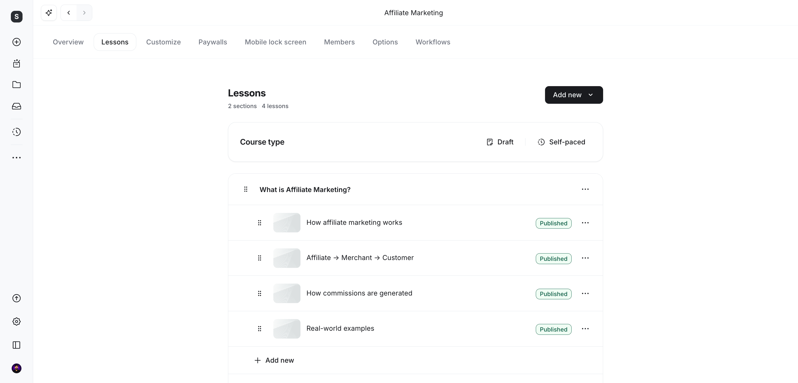798x383 pixels.
Task: Go back with the left chevron
Action: 68,13
